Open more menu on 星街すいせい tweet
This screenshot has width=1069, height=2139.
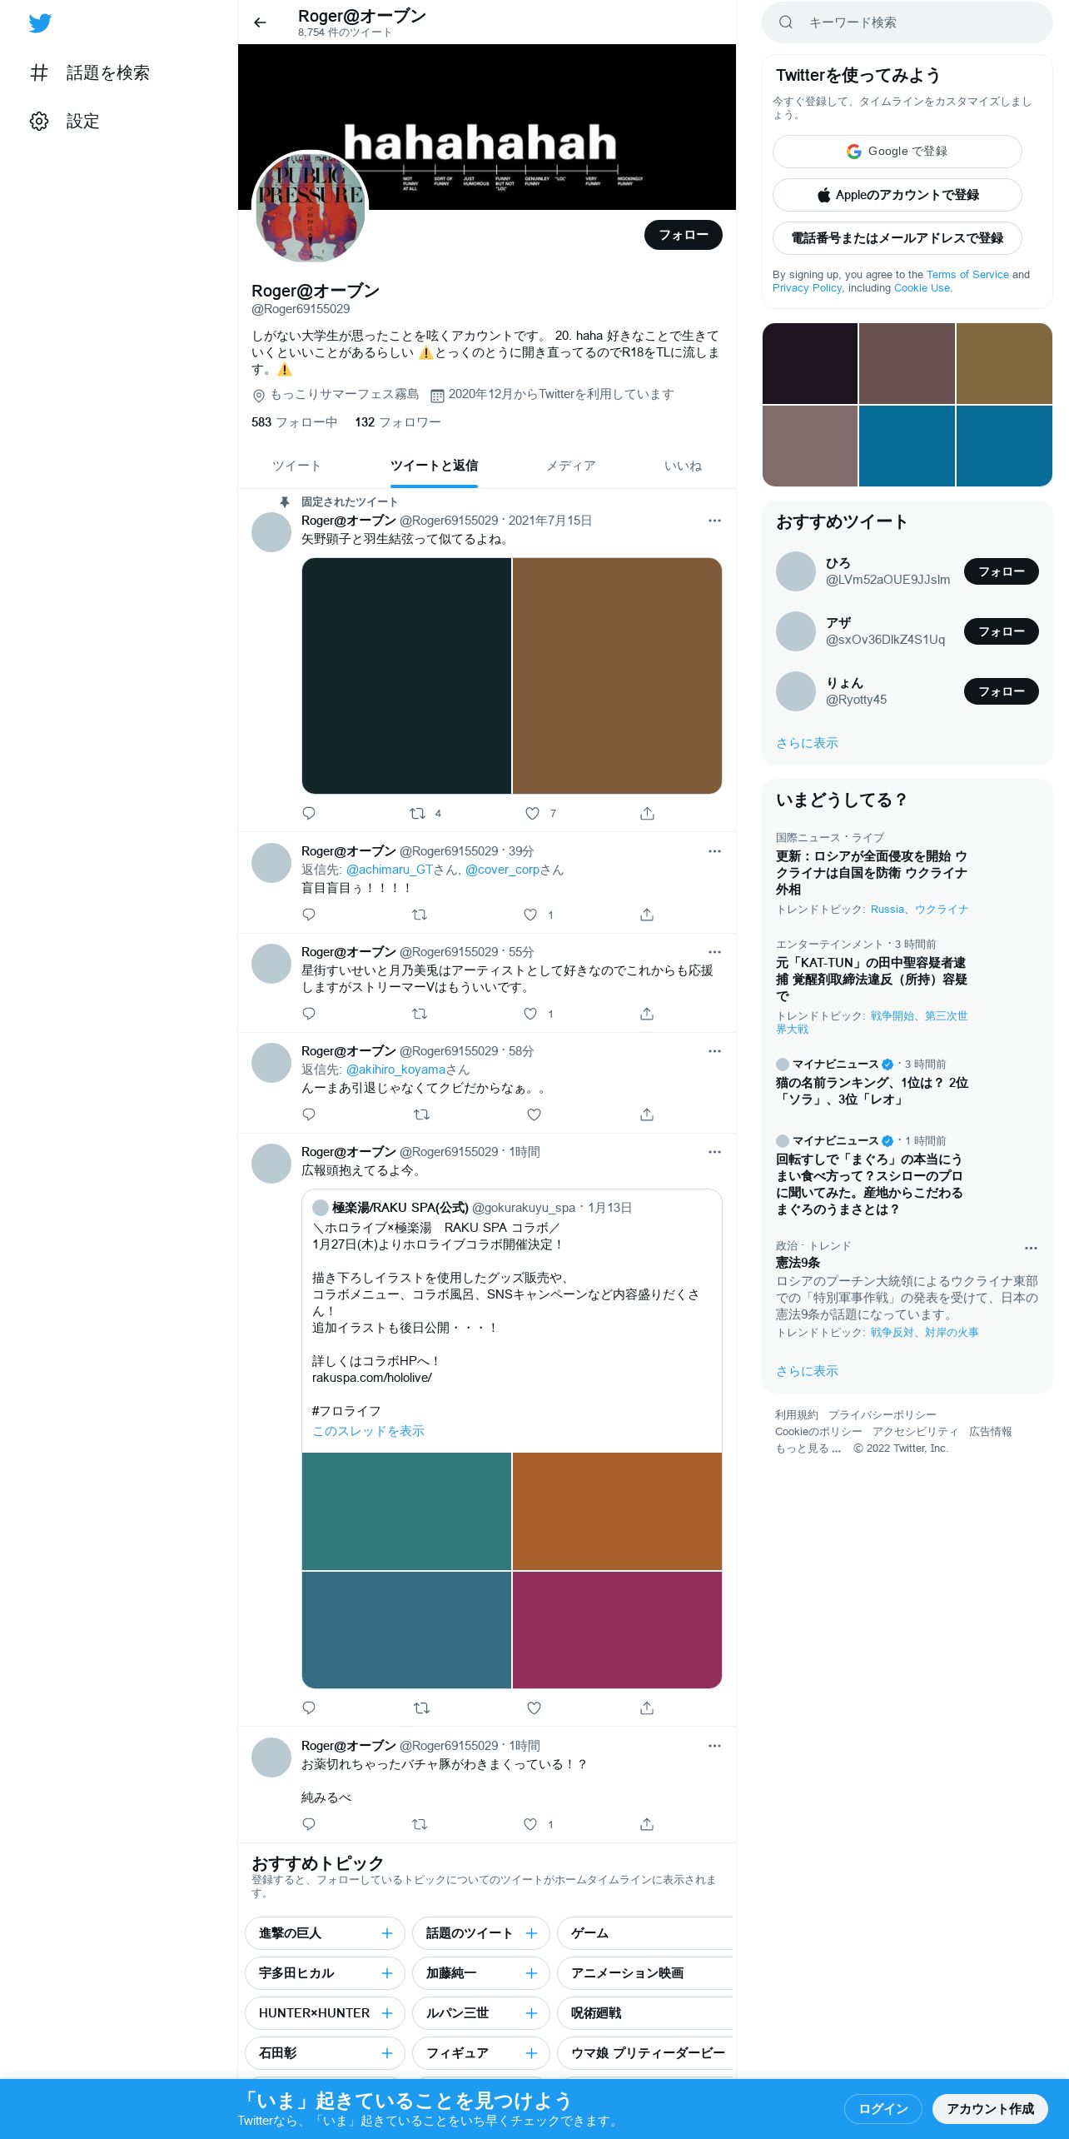point(714,952)
